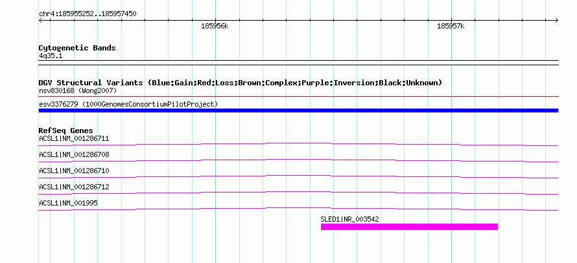Click the 185957k ruler tick label

(451, 26)
